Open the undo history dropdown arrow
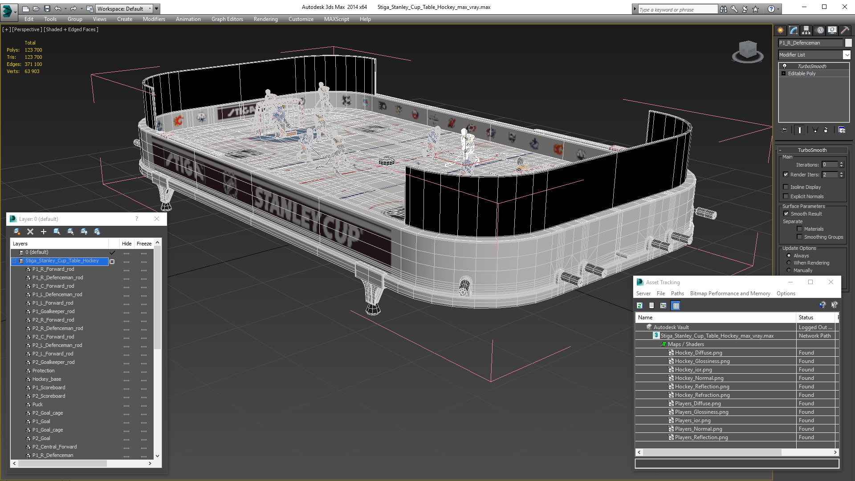Viewport: 855px width, 481px height. coord(65,8)
